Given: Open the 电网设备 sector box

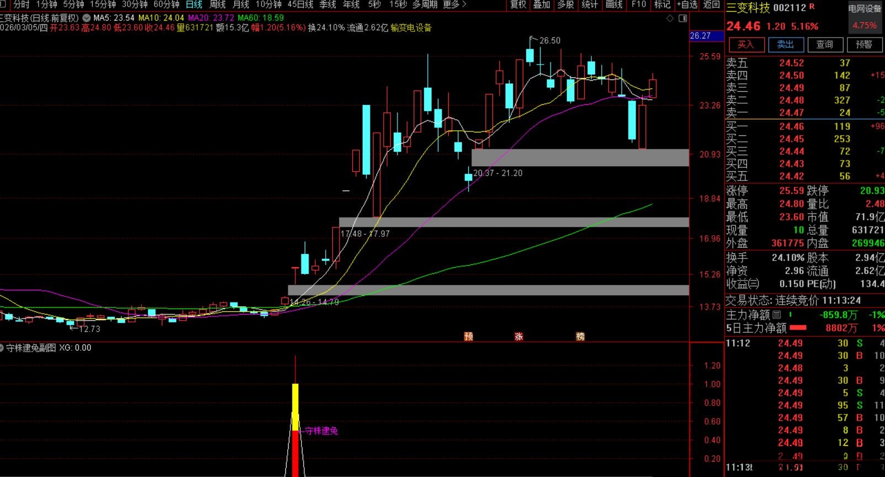Looking at the screenshot, I should (x=865, y=17).
